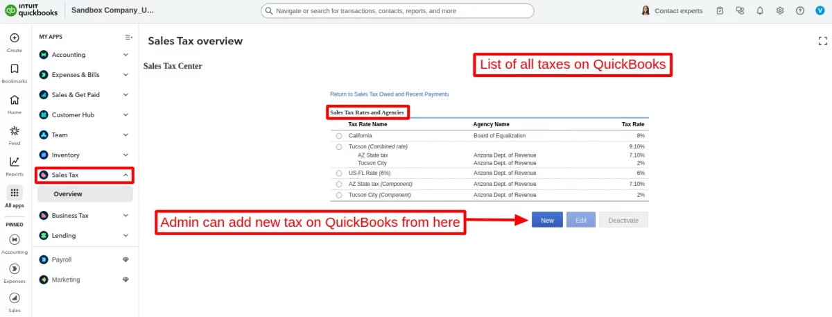Click the Sandbox Company name

[x=113, y=10]
